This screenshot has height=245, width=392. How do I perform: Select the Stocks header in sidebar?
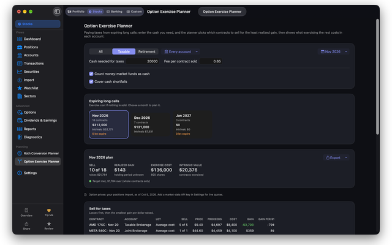point(38,24)
